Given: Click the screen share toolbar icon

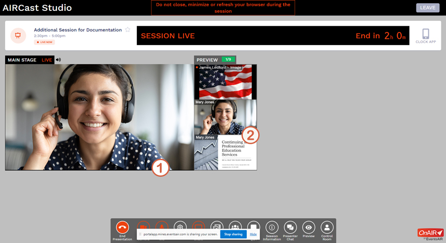Looking at the screenshot, I should point(199,225).
